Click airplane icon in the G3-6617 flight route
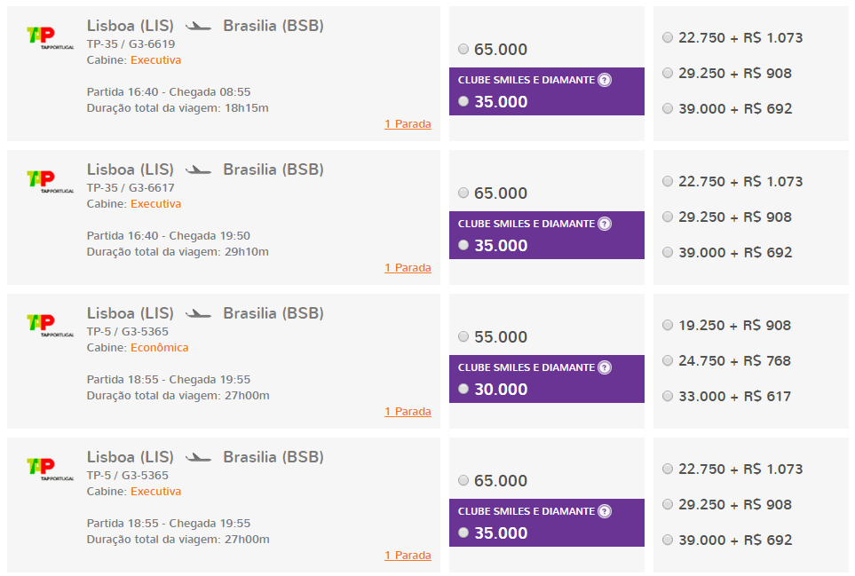 pos(198,170)
